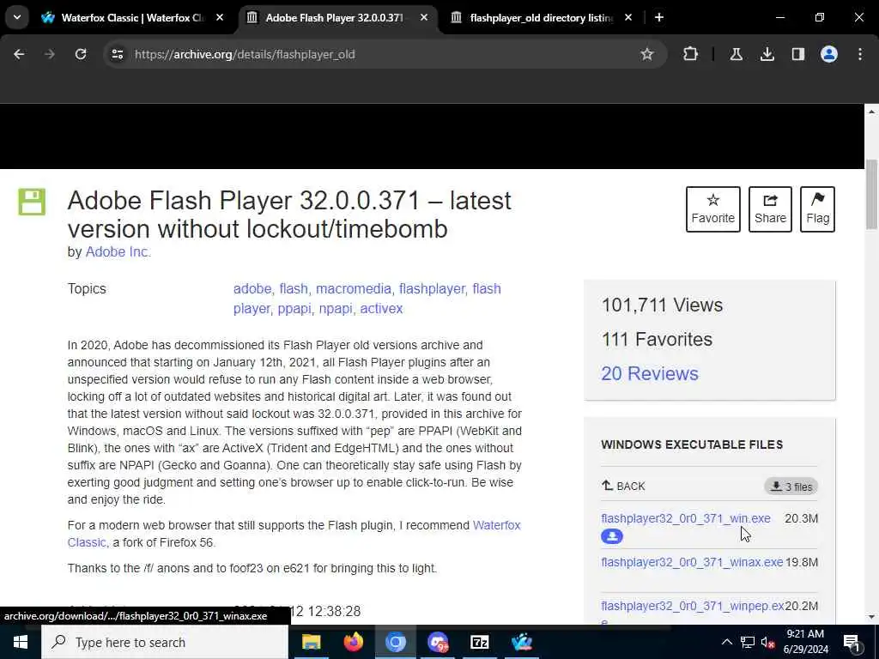Open the 7-Zip taskbar icon
Viewport: 879px width, 659px height.
point(480,642)
